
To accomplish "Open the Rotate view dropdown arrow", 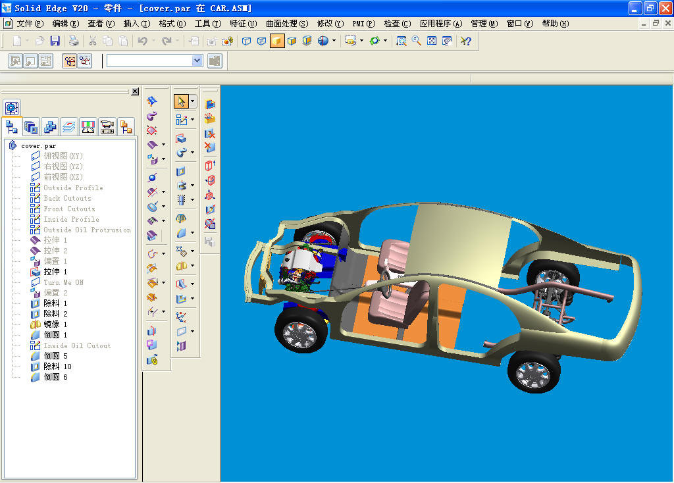I will click(x=385, y=41).
